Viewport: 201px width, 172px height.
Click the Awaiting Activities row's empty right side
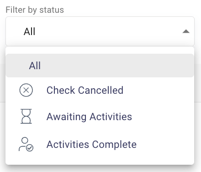click(x=163, y=116)
